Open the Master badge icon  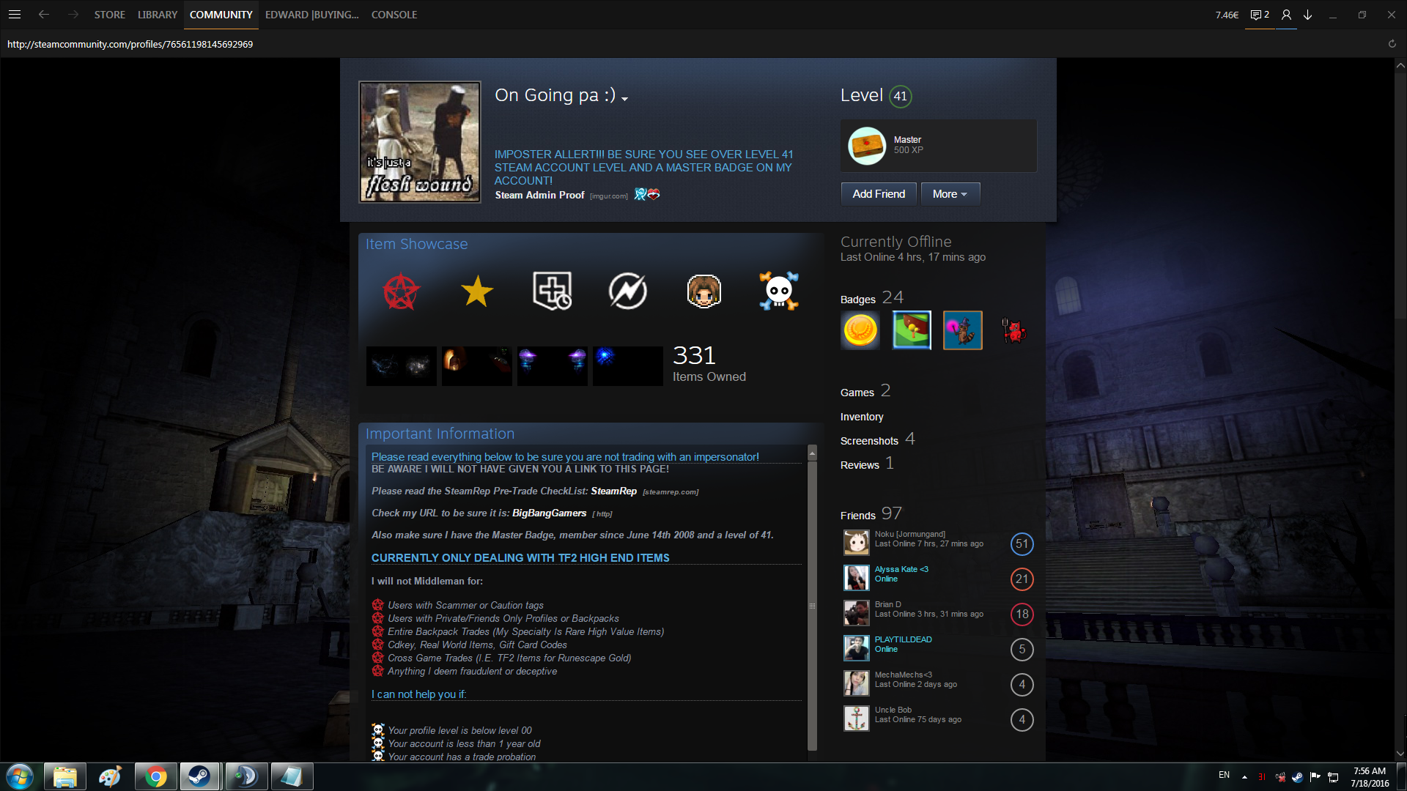pos(867,146)
